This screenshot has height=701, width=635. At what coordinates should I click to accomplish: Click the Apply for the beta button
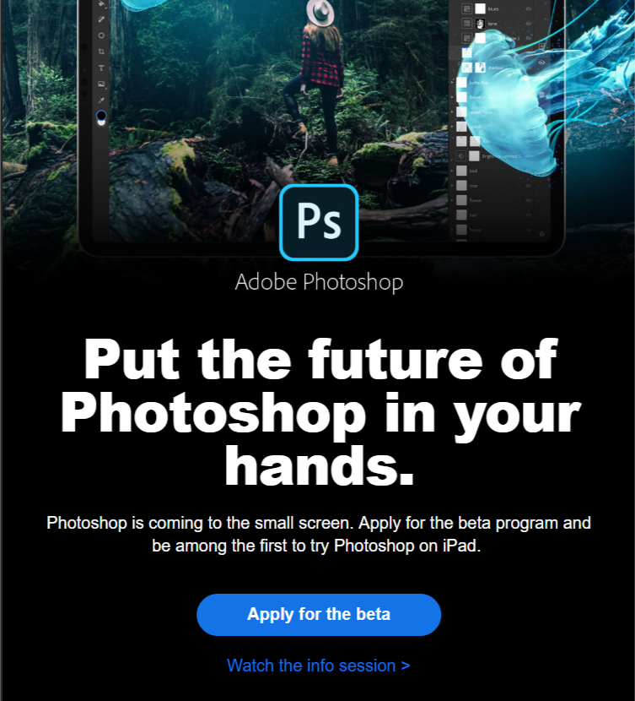[319, 614]
